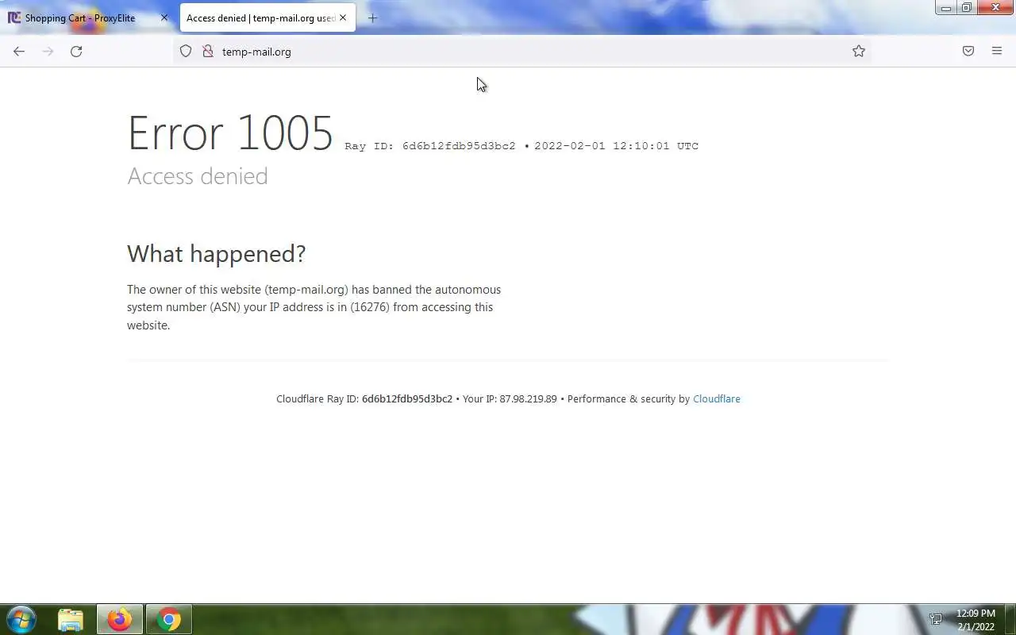The width and height of the screenshot is (1016, 635).
Task: Click the Access denied subtitle
Action: tap(198, 176)
